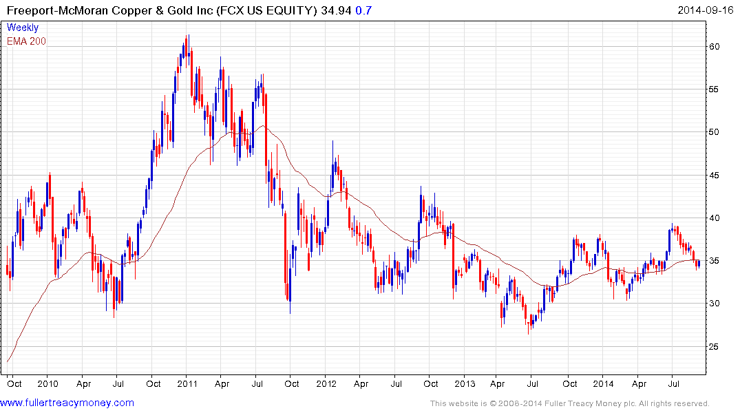Select the blue change value 0.7

[x=363, y=10]
